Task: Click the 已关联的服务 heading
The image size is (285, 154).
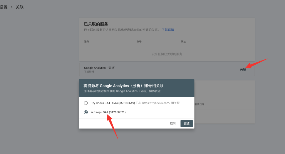Action: [96, 24]
